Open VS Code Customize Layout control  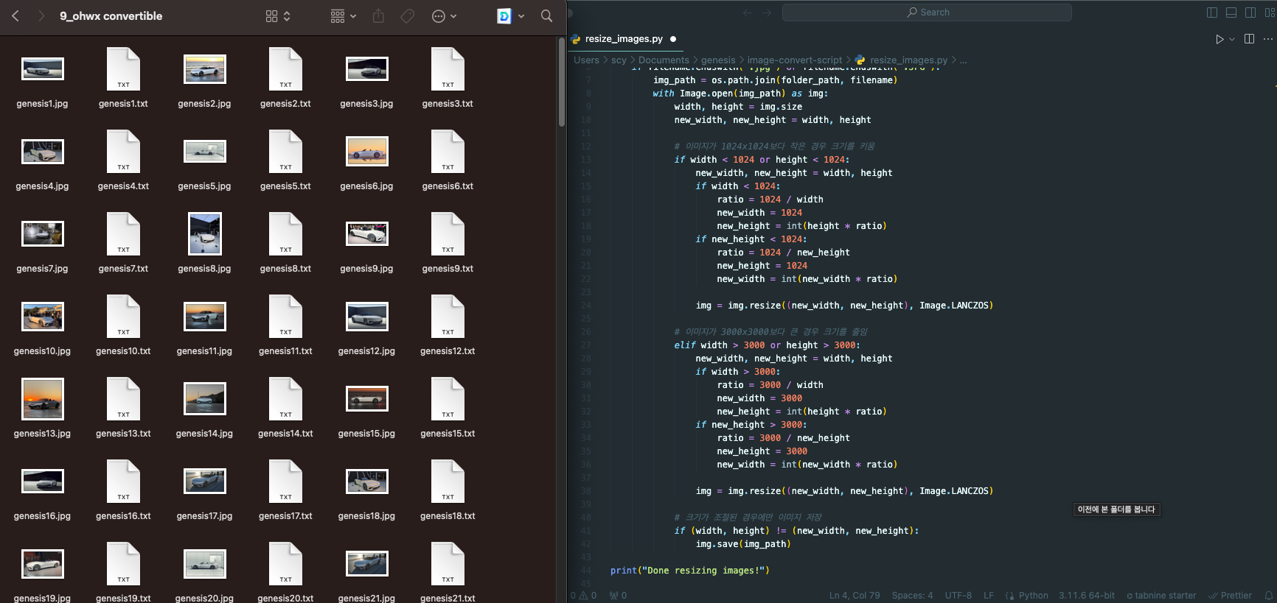1270,13
